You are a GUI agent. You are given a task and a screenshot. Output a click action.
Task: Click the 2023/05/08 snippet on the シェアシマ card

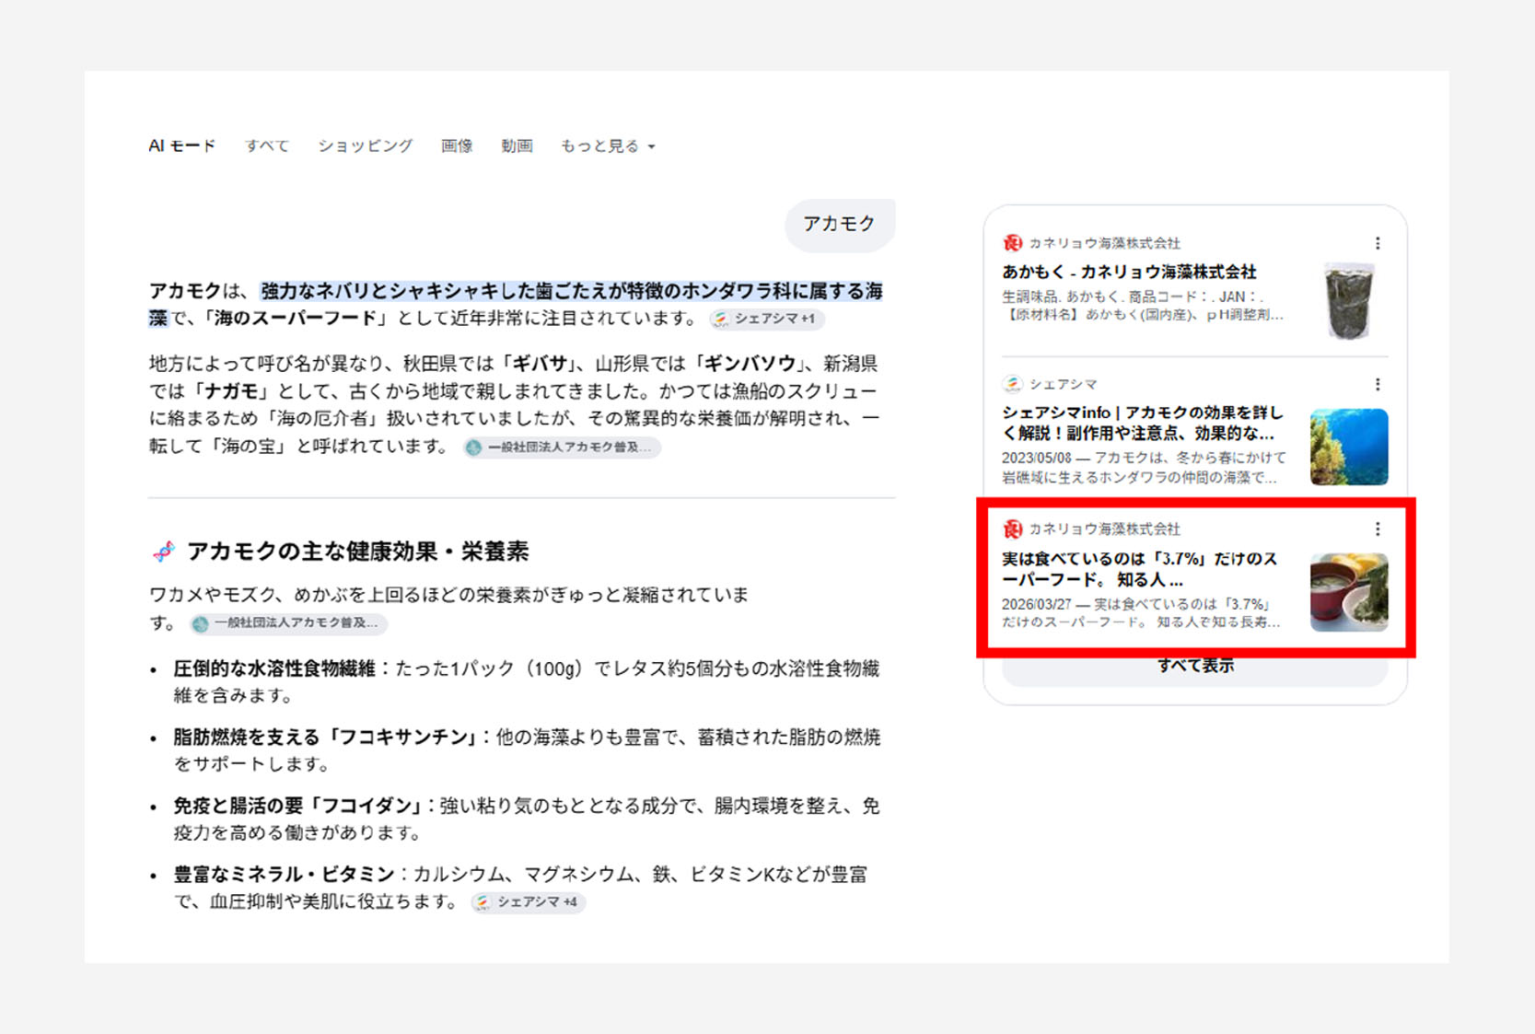click(1144, 467)
